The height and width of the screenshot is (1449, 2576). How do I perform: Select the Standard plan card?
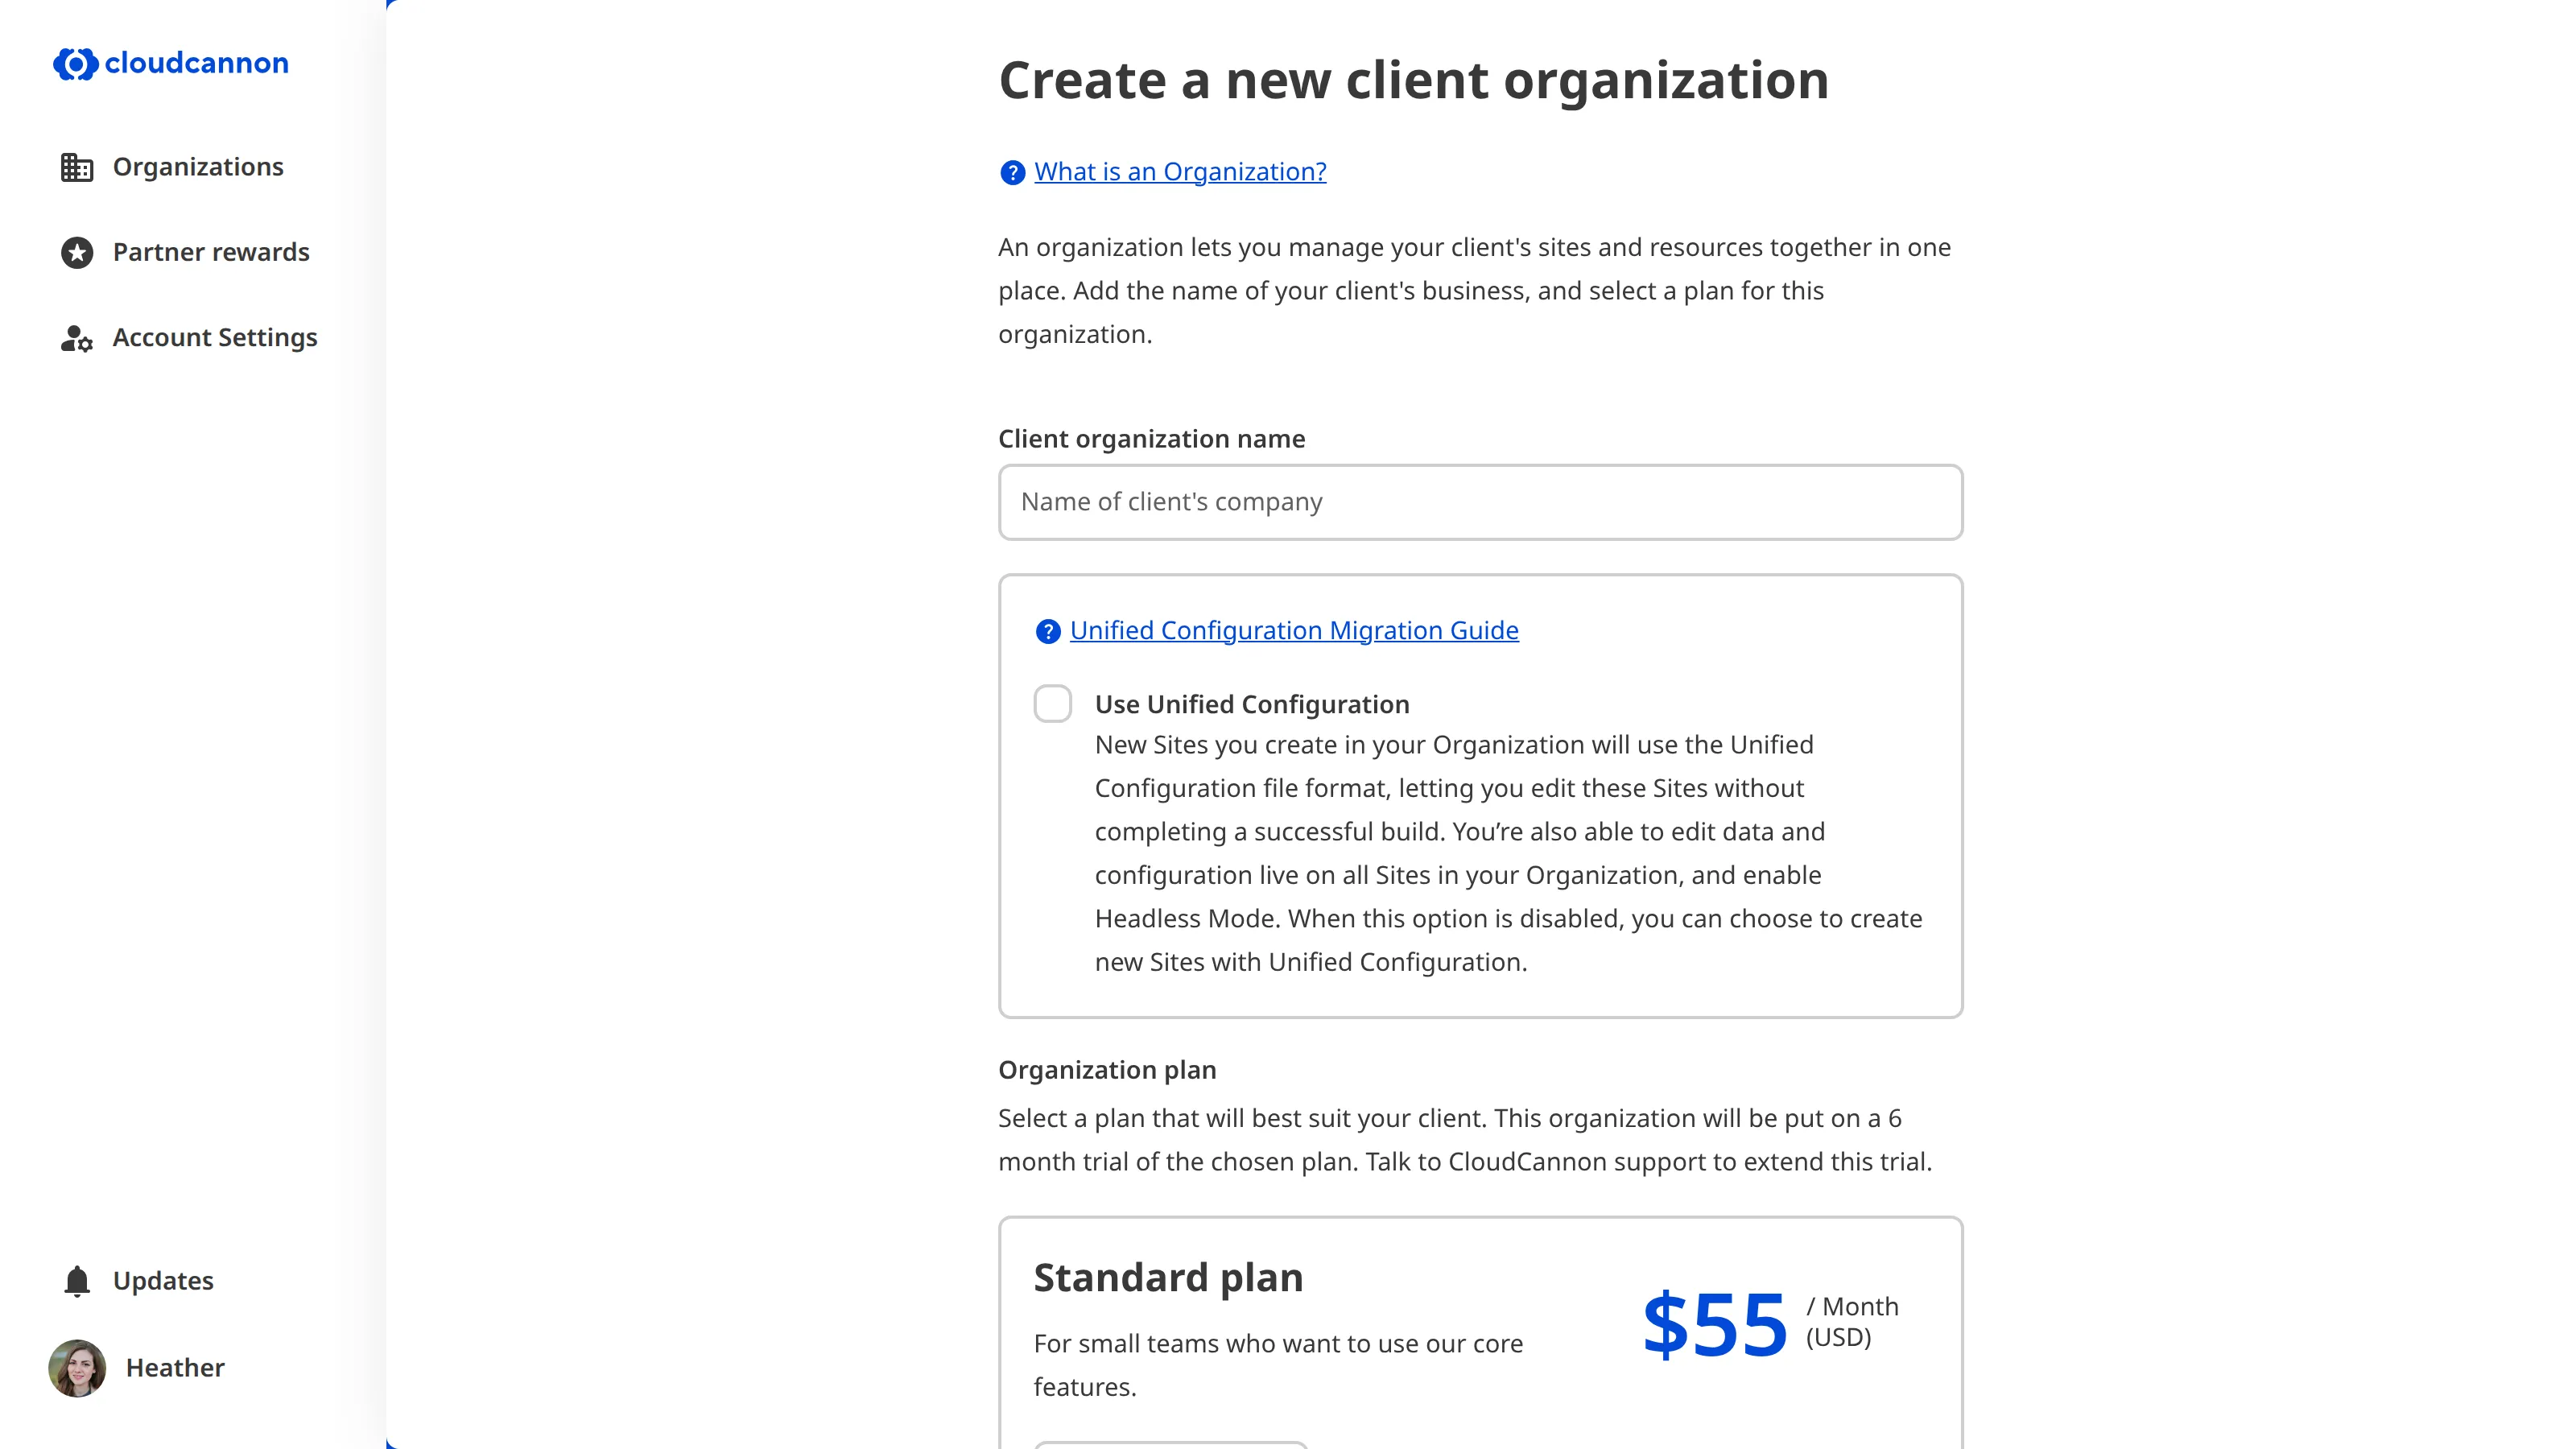tap(1479, 1330)
